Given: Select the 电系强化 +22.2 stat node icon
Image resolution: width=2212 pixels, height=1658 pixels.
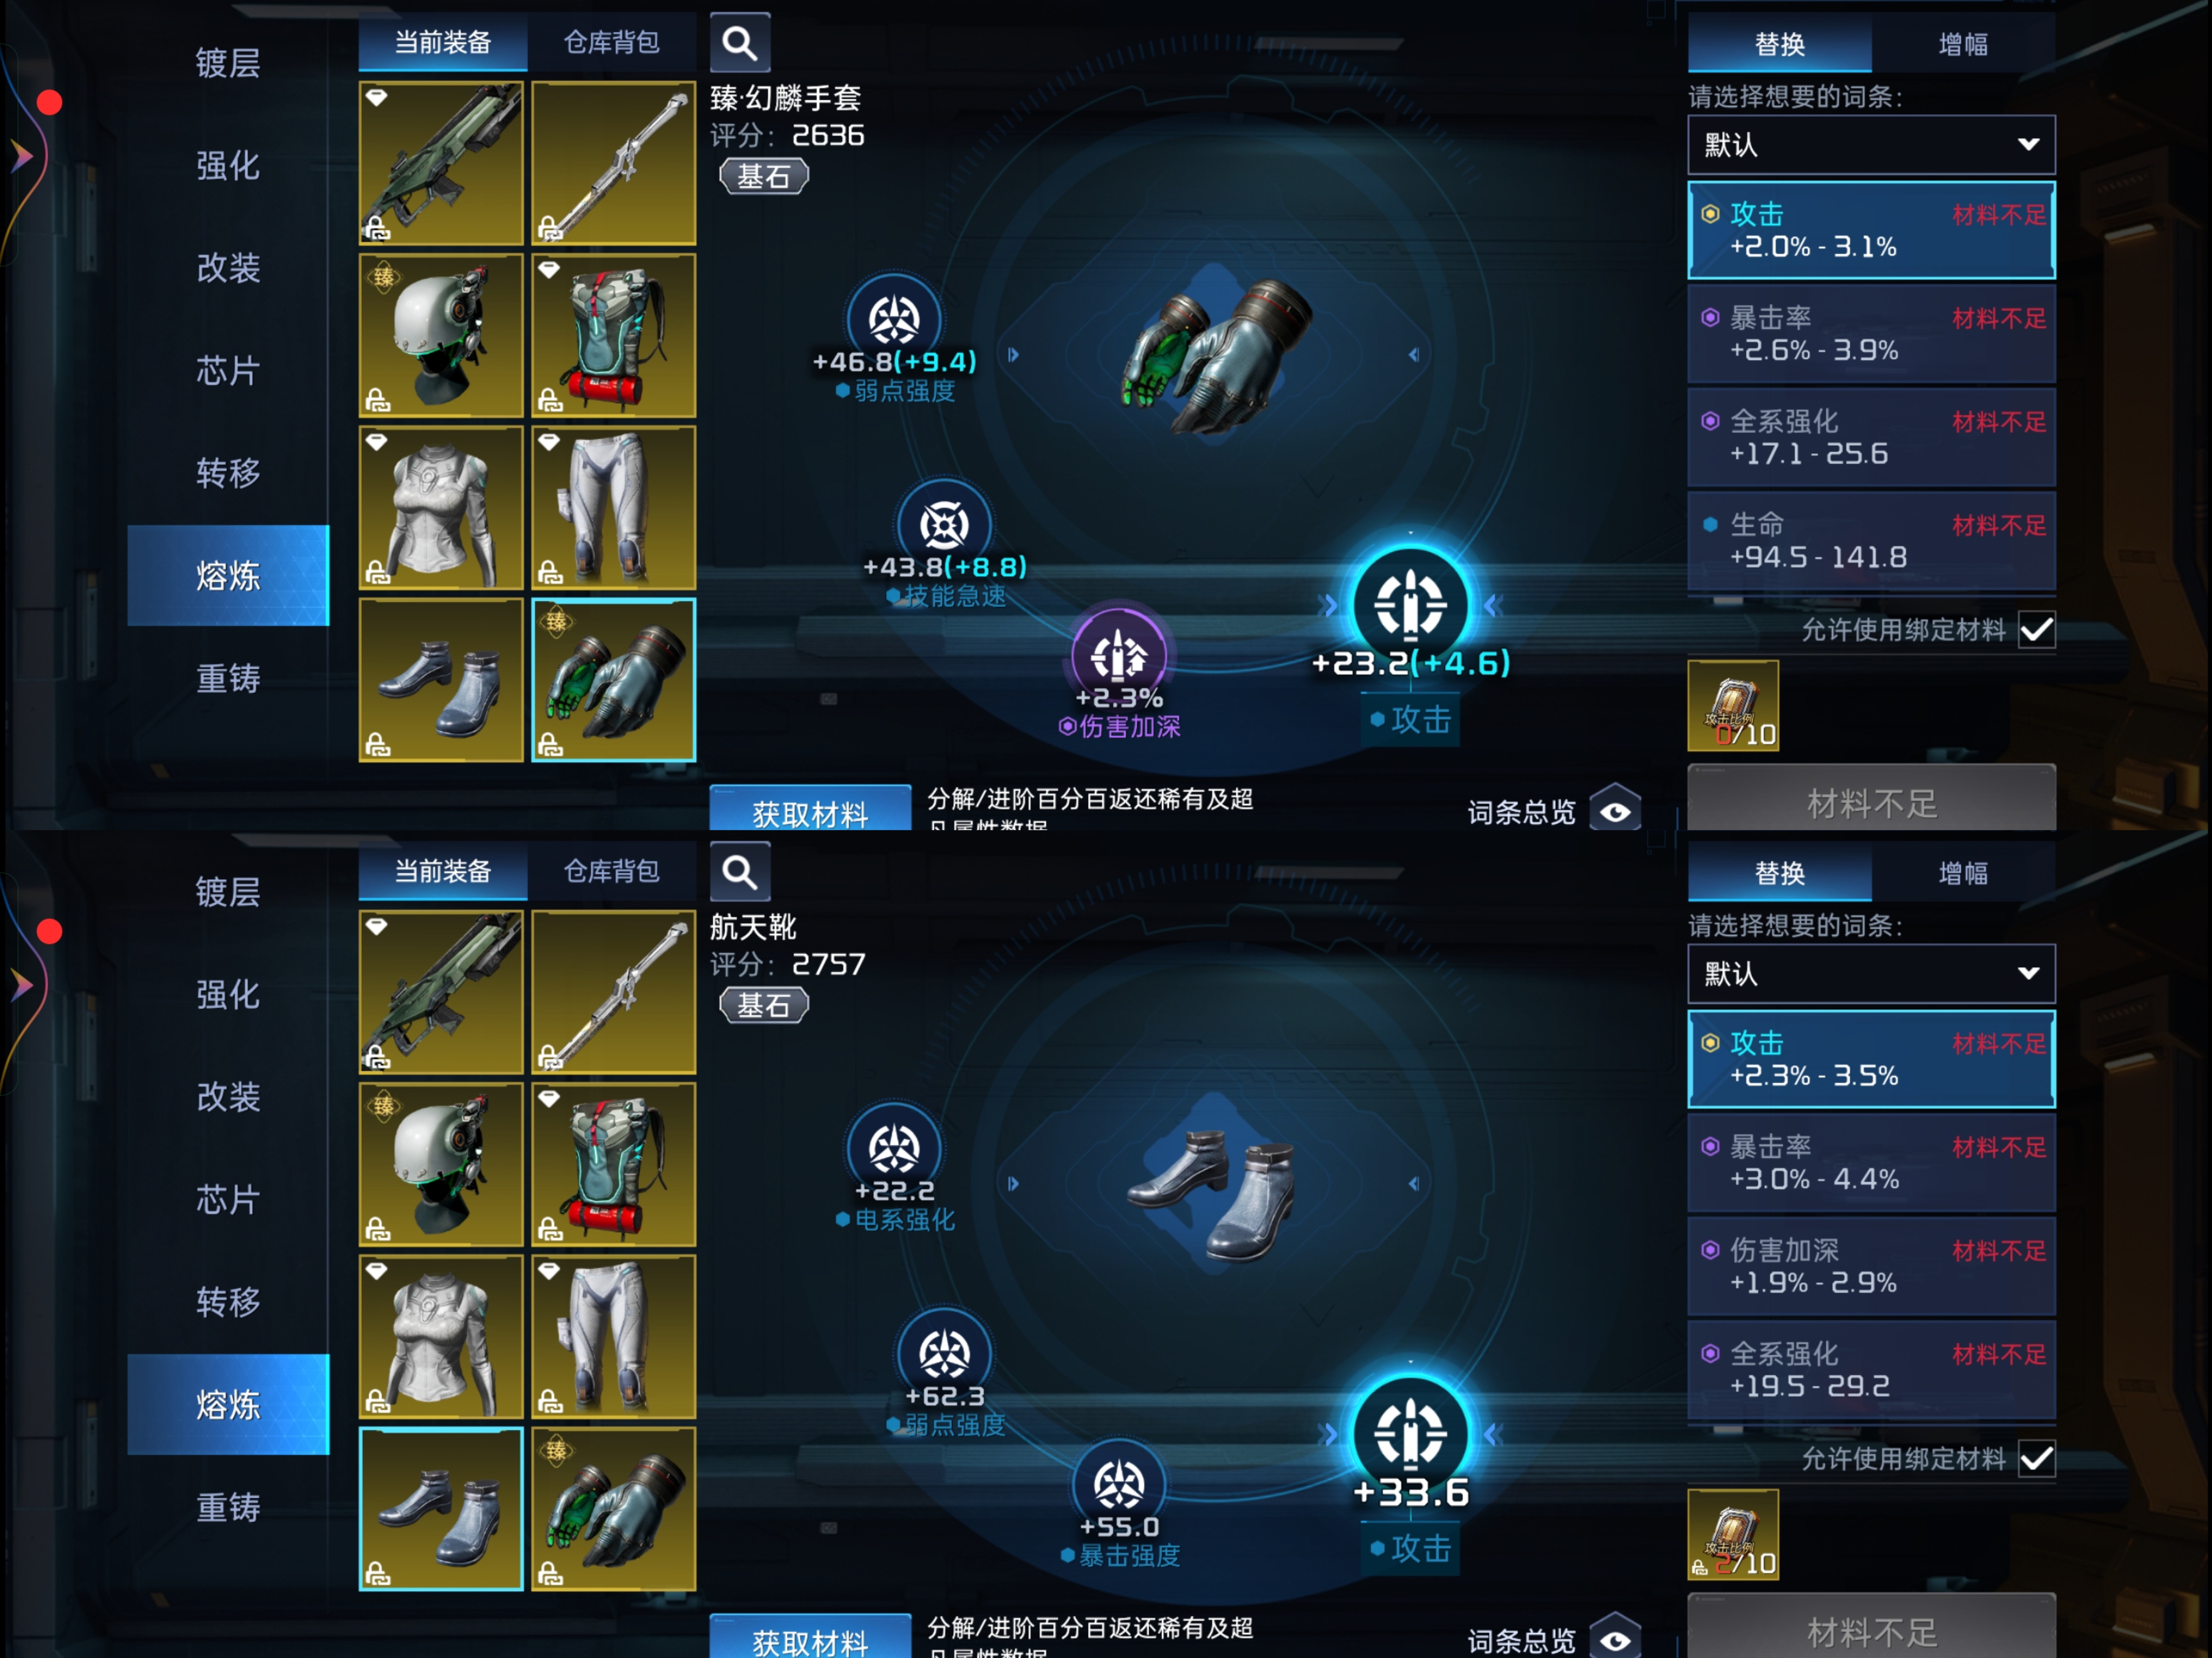Looking at the screenshot, I should (x=893, y=1149).
